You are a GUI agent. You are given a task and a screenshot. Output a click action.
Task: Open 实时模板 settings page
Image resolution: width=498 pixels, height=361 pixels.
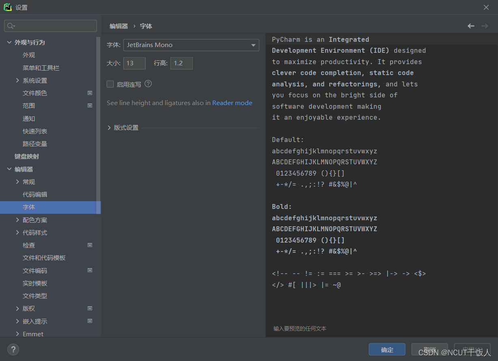pyautogui.click(x=35, y=283)
